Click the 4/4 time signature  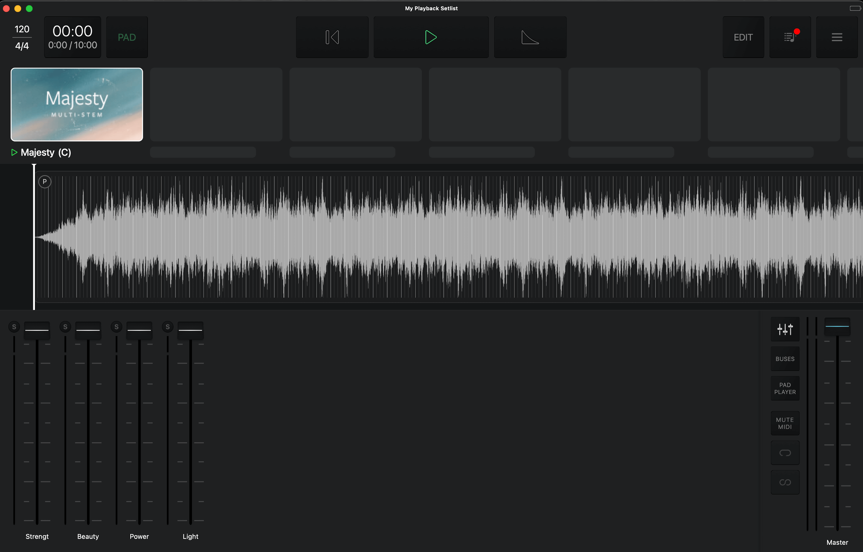(x=22, y=46)
